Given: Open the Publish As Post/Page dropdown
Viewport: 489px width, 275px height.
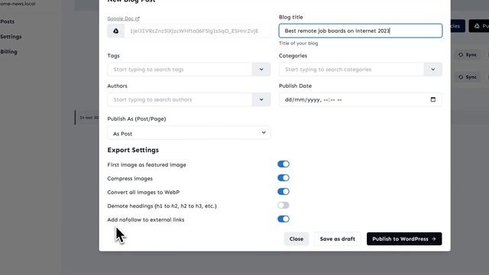Looking at the screenshot, I should tap(189, 133).
